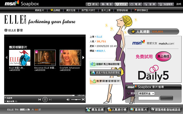
Task: Click the ELLE TV: 國際人物 channel label
Action: pos(18,110)
